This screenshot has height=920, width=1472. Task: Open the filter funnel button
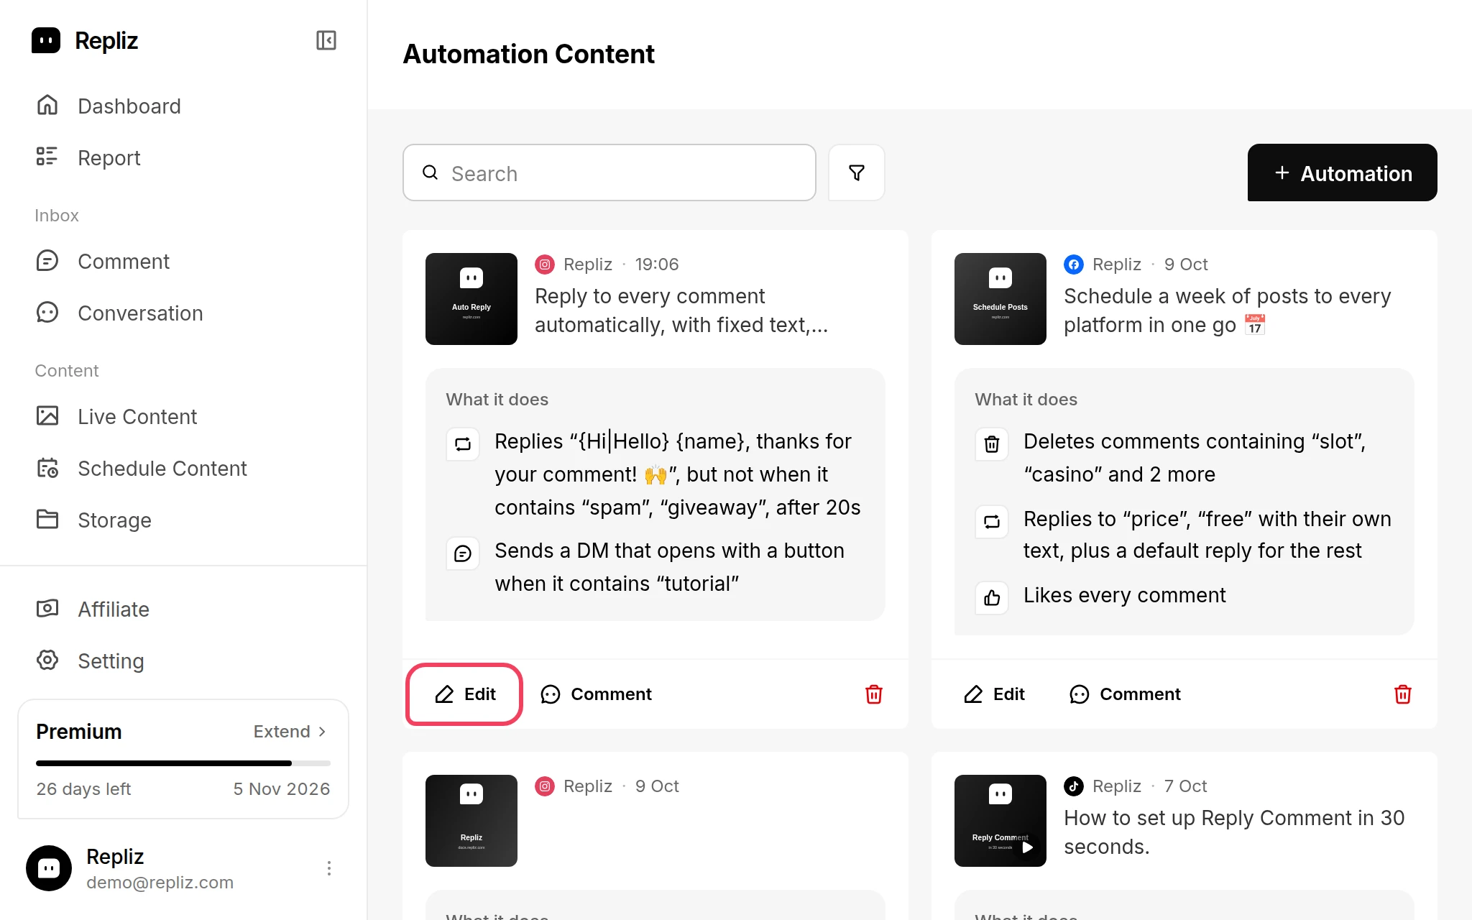point(857,172)
